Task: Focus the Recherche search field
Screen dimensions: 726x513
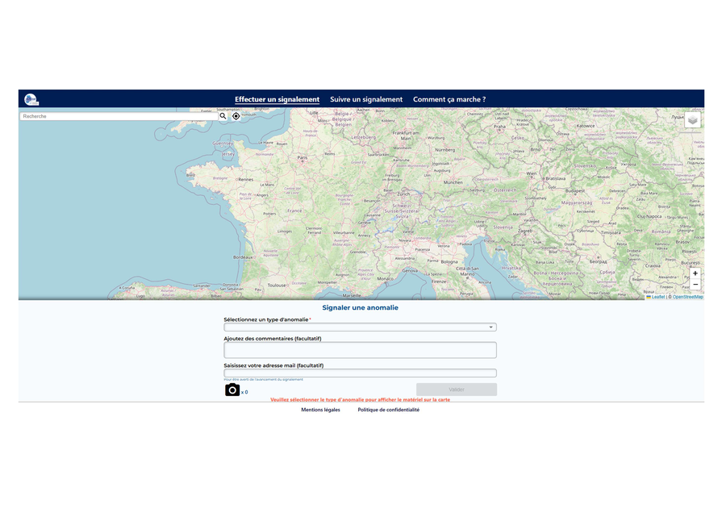Action: point(119,116)
